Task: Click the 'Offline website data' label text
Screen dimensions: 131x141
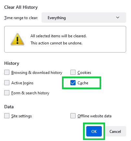Action: pyautogui.click(x=94, y=116)
